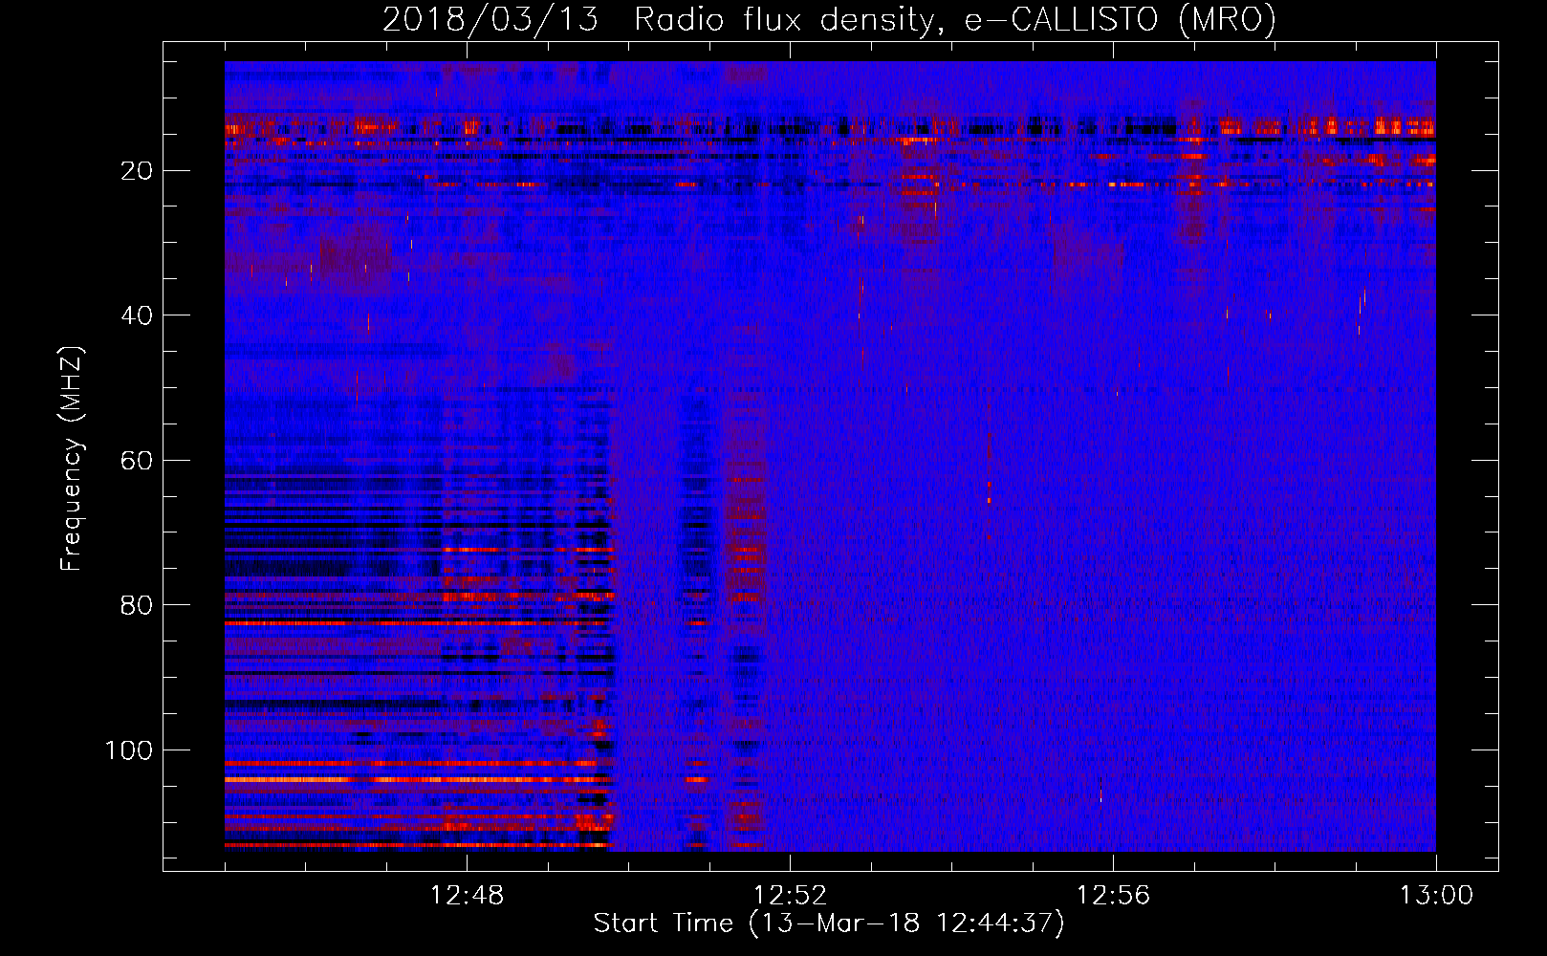Click the 100 MHz frequency tick label
This screenshot has height=956, width=1547.
[x=129, y=750]
